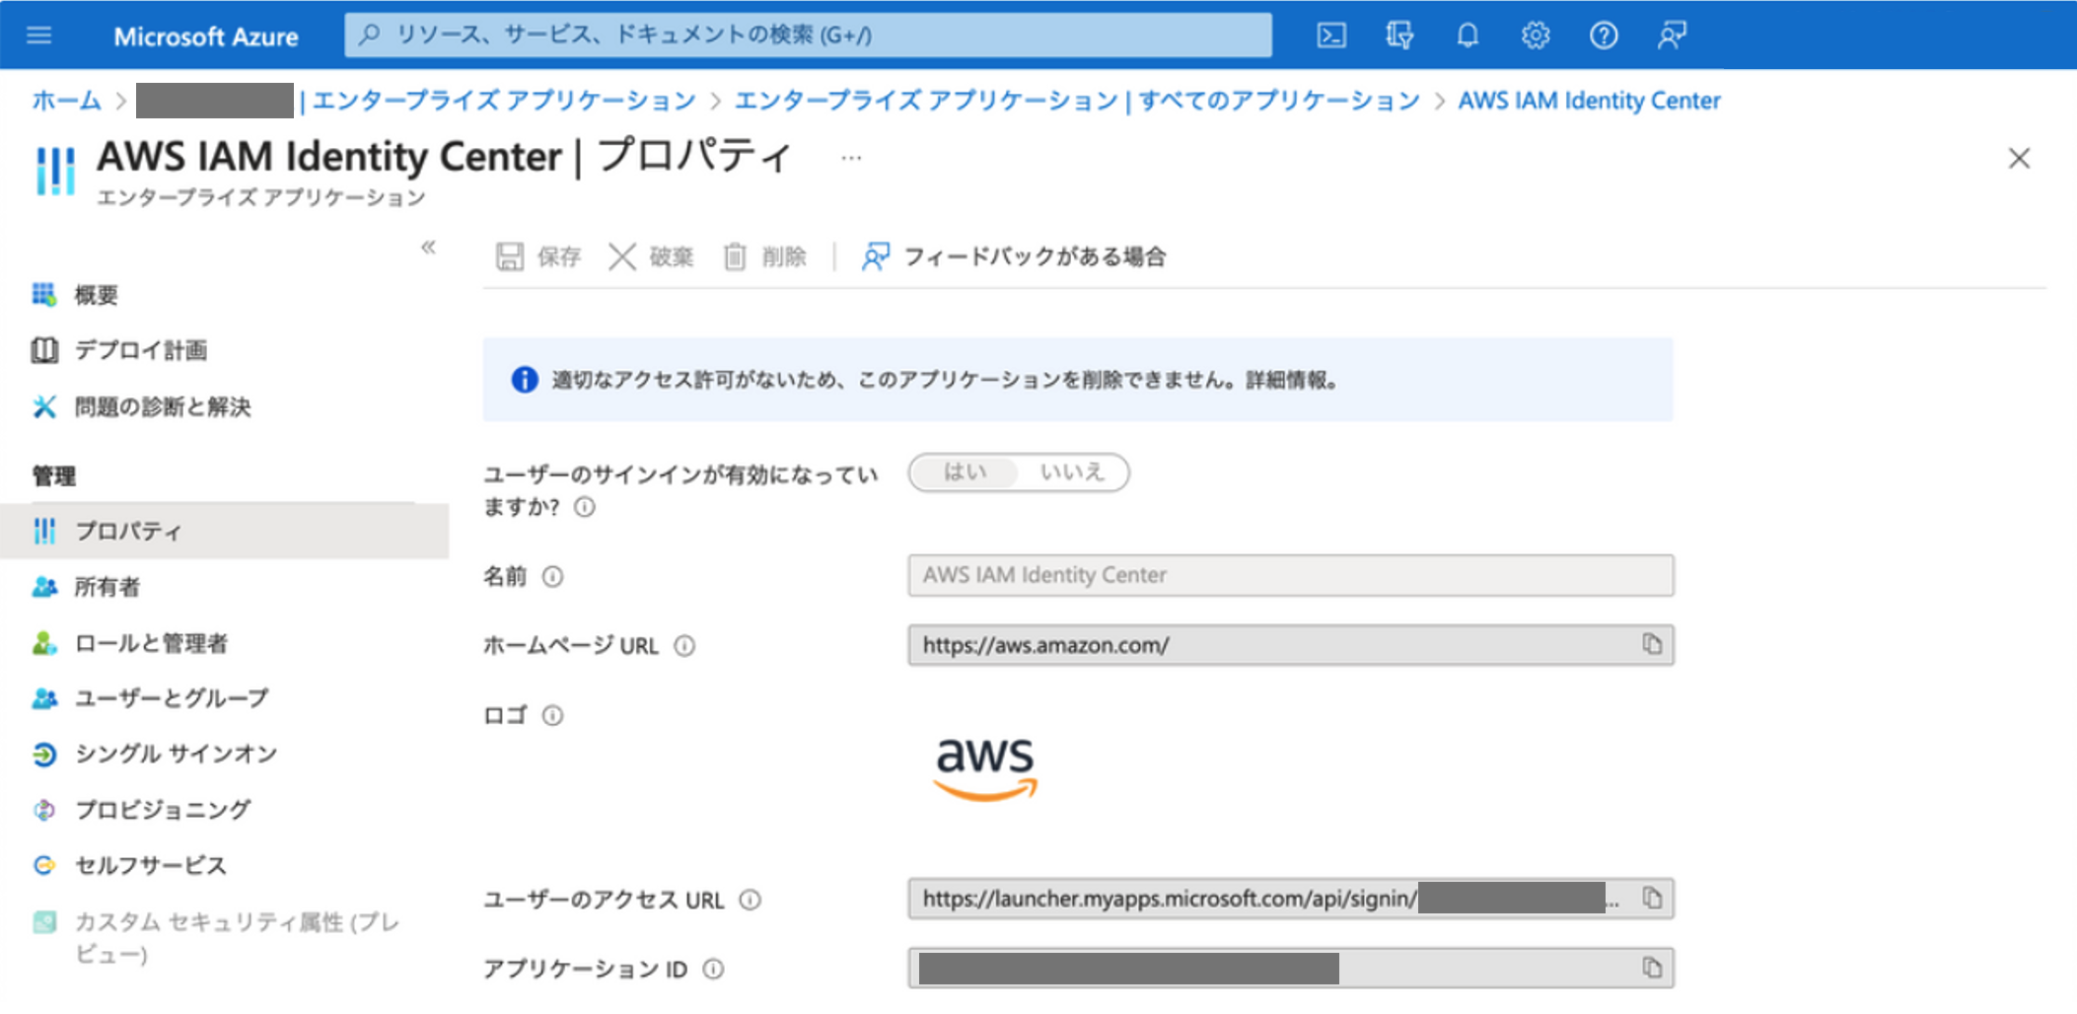The width and height of the screenshot is (2077, 1014).
Task: Click the Azure search box
Action: [809, 36]
